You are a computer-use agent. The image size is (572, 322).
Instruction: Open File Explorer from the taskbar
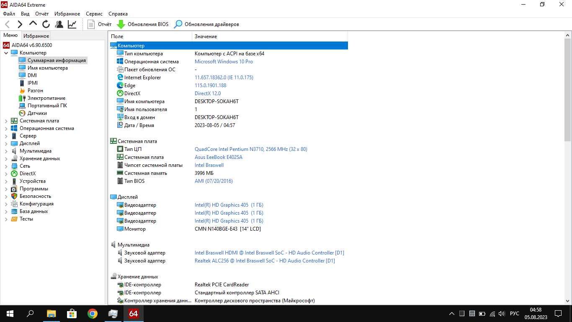(51, 314)
